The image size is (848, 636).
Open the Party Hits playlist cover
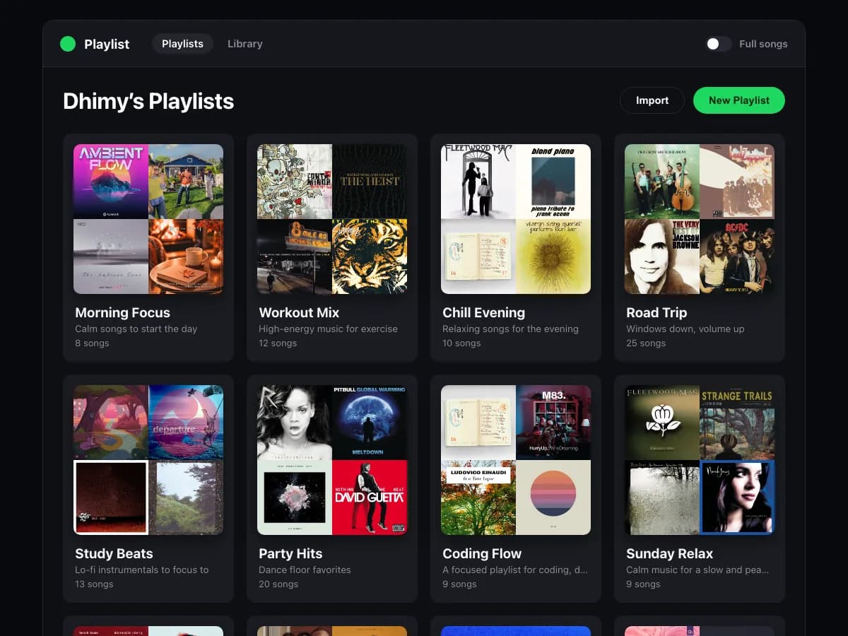332,460
